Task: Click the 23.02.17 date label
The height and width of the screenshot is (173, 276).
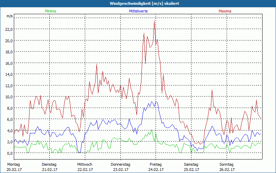Action: (x=121, y=170)
